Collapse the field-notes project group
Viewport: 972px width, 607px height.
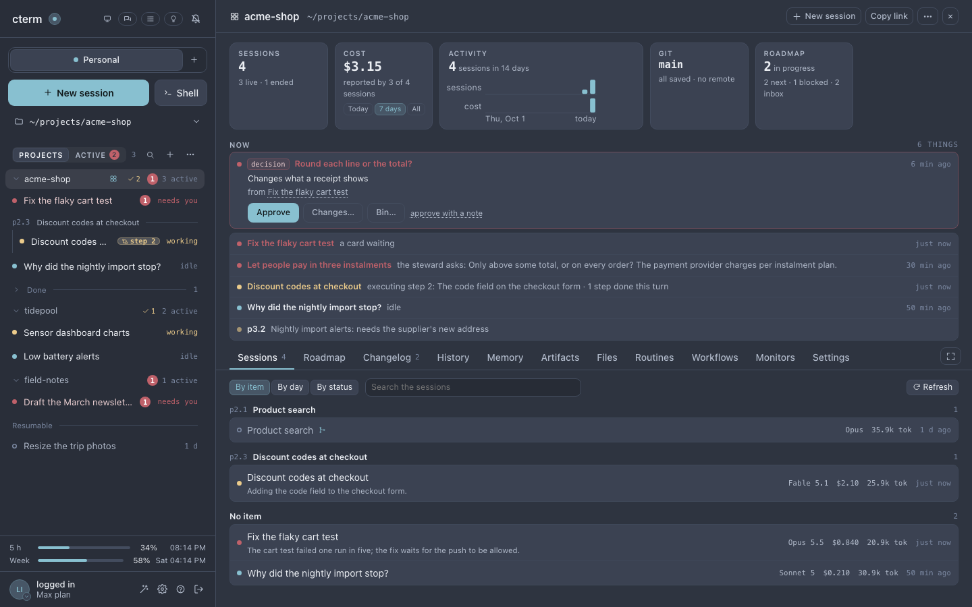point(16,380)
